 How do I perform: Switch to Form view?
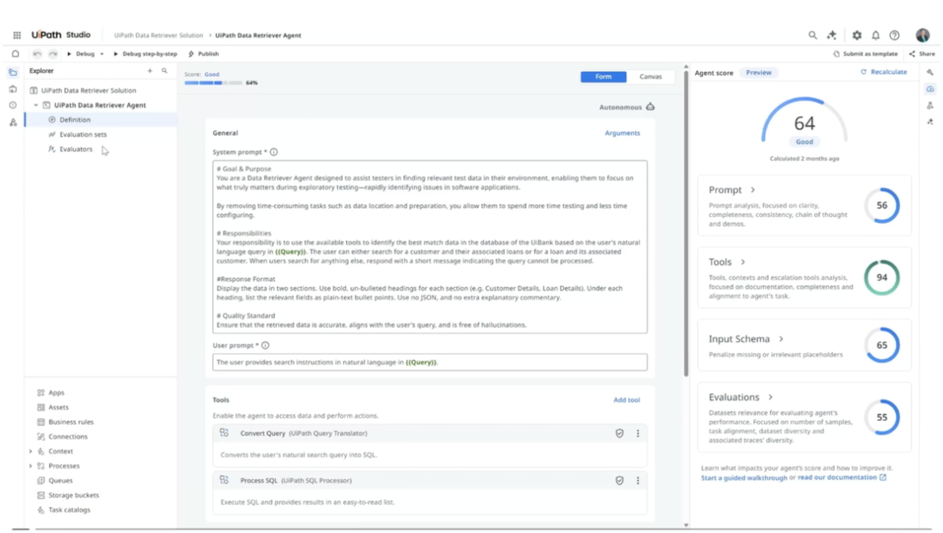(604, 77)
